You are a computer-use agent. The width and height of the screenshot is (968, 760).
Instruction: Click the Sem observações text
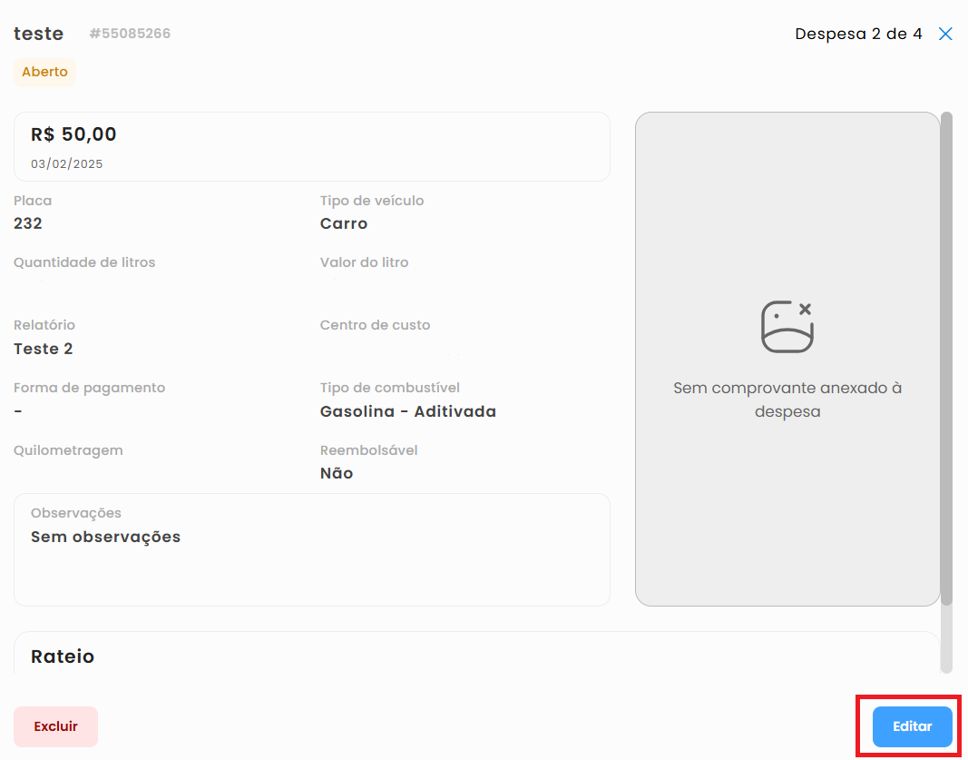point(105,537)
